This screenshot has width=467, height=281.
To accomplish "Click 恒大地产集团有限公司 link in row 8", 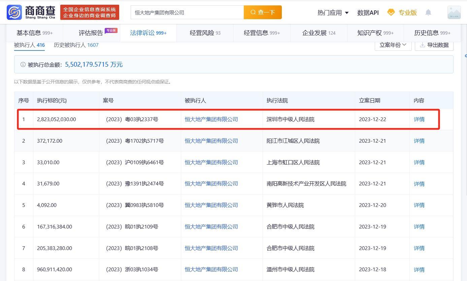I will point(211,269).
